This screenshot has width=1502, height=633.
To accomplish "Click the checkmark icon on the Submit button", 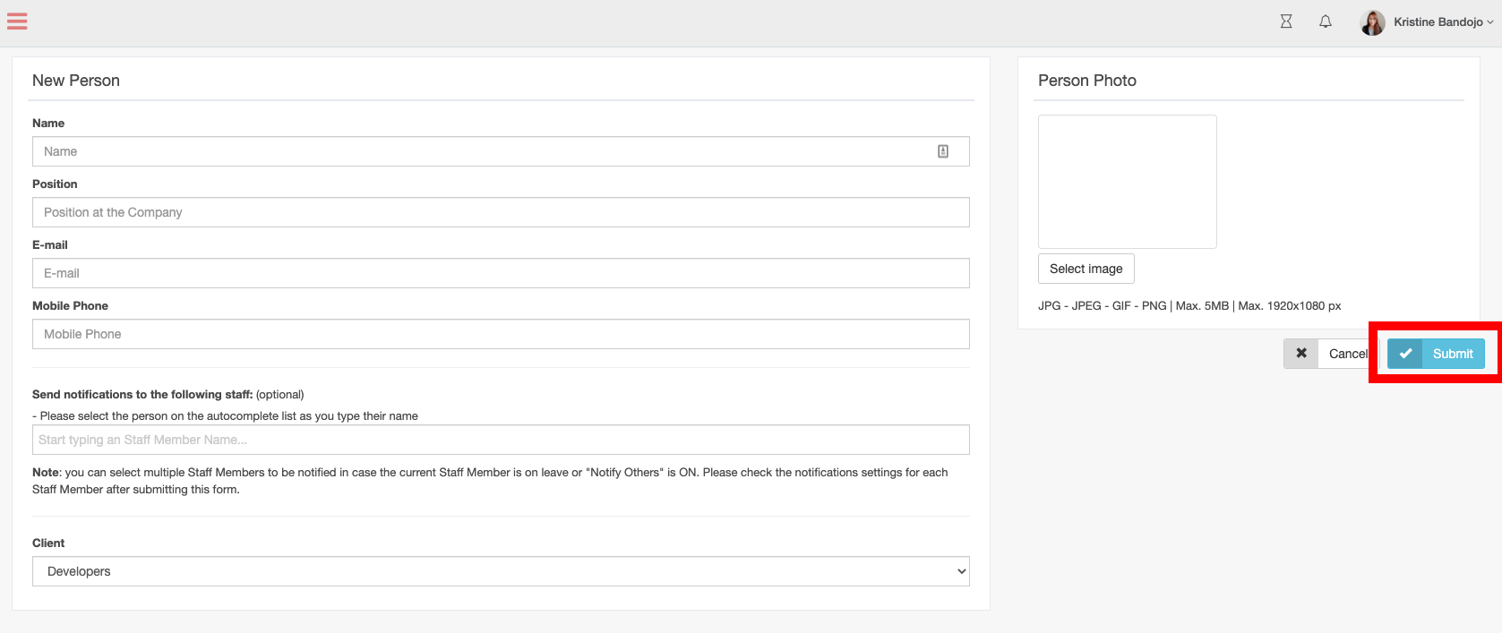I will point(1405,354).
